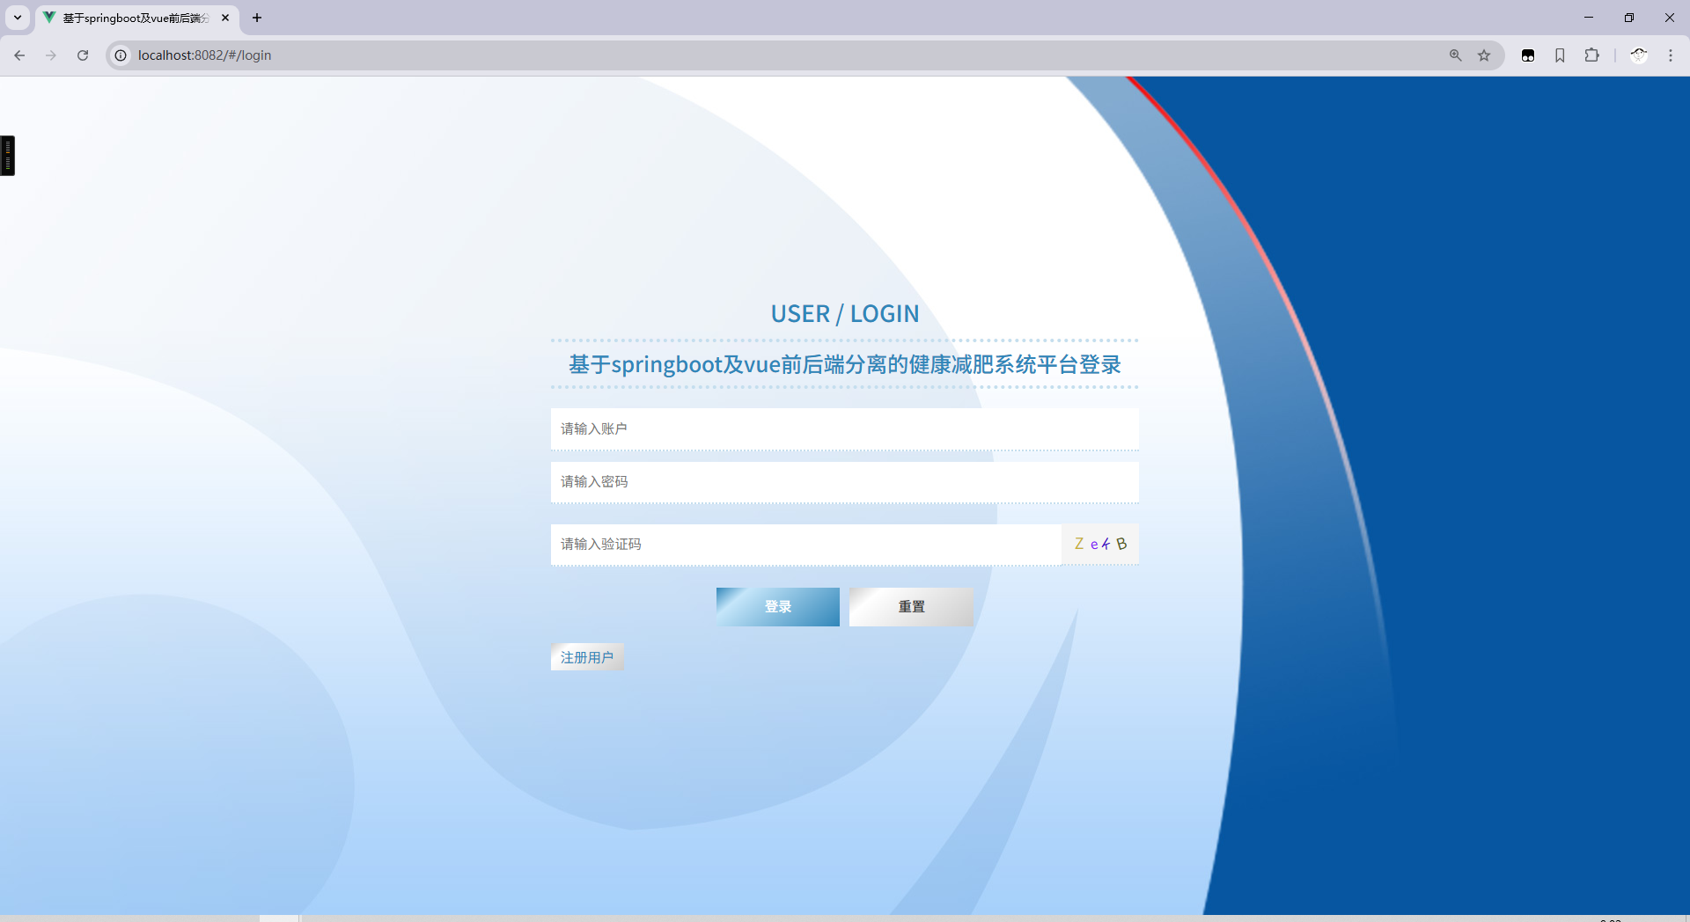View site information icon in address bar
Screen dimensions: 1690x922
tap(121, 55)
